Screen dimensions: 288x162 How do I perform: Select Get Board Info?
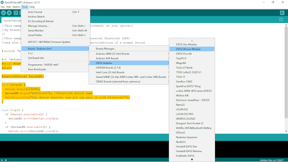(55, 58)
